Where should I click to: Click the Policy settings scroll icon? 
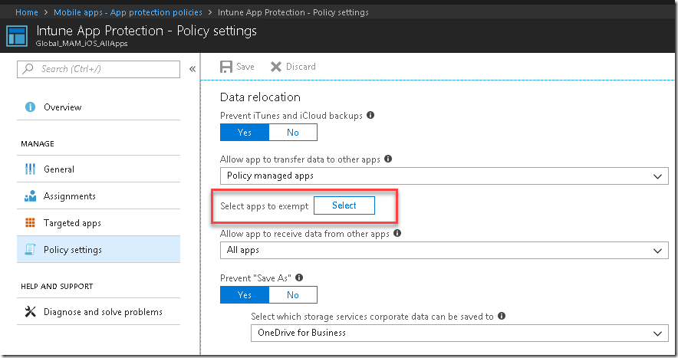coord(30,249)
